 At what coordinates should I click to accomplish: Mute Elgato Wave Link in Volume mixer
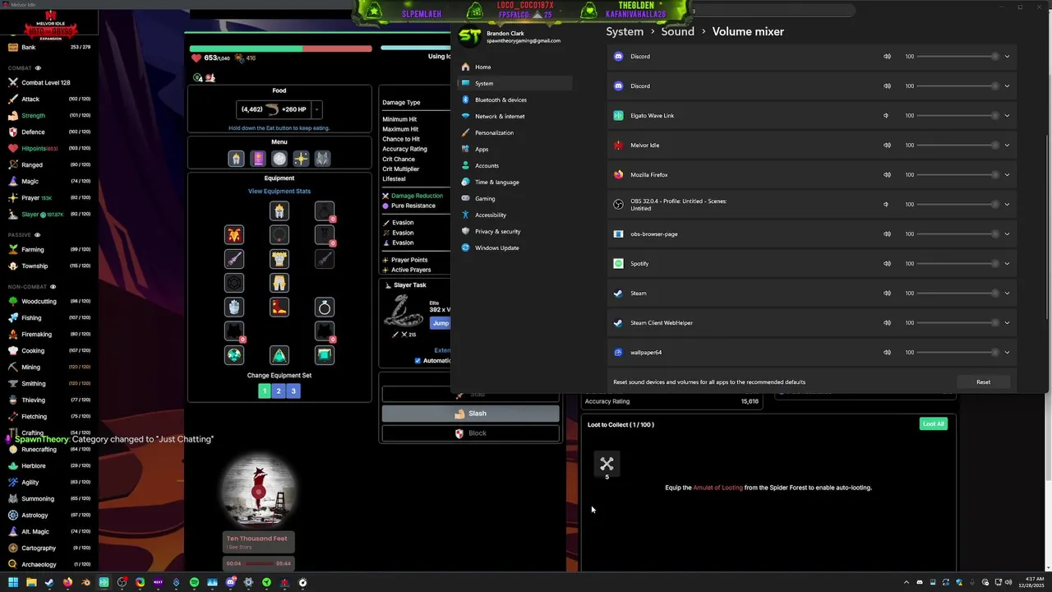coord(886,116)
